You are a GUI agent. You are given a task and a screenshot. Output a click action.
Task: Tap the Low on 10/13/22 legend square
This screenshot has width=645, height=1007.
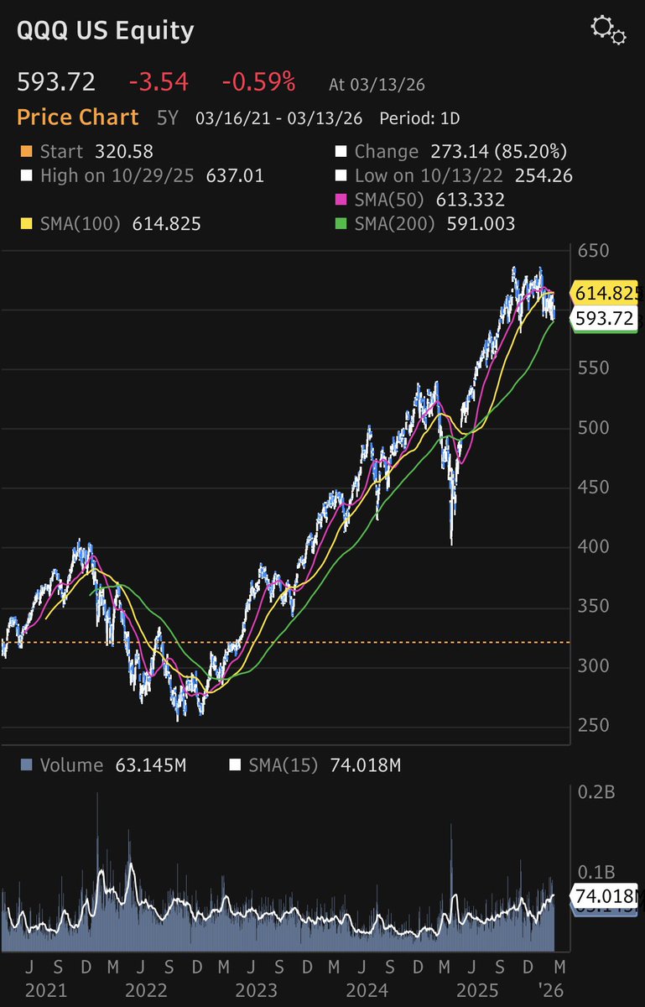(x=341, y=176)
